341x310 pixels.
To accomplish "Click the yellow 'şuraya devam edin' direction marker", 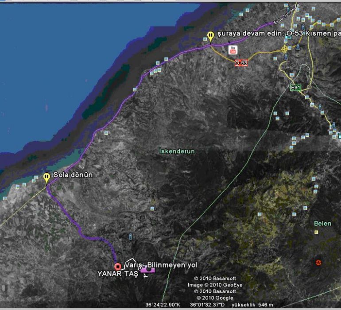I will [x=211, y=36].
